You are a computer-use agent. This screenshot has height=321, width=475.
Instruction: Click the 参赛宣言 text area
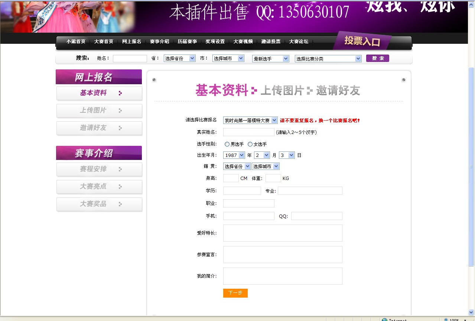coord(283,255)
